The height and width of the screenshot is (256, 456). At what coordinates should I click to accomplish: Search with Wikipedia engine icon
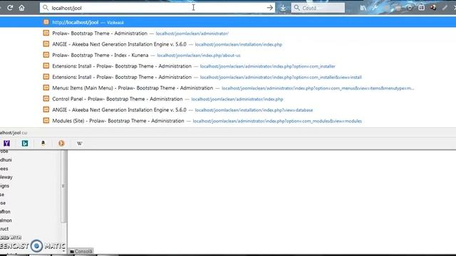point(79,143)
